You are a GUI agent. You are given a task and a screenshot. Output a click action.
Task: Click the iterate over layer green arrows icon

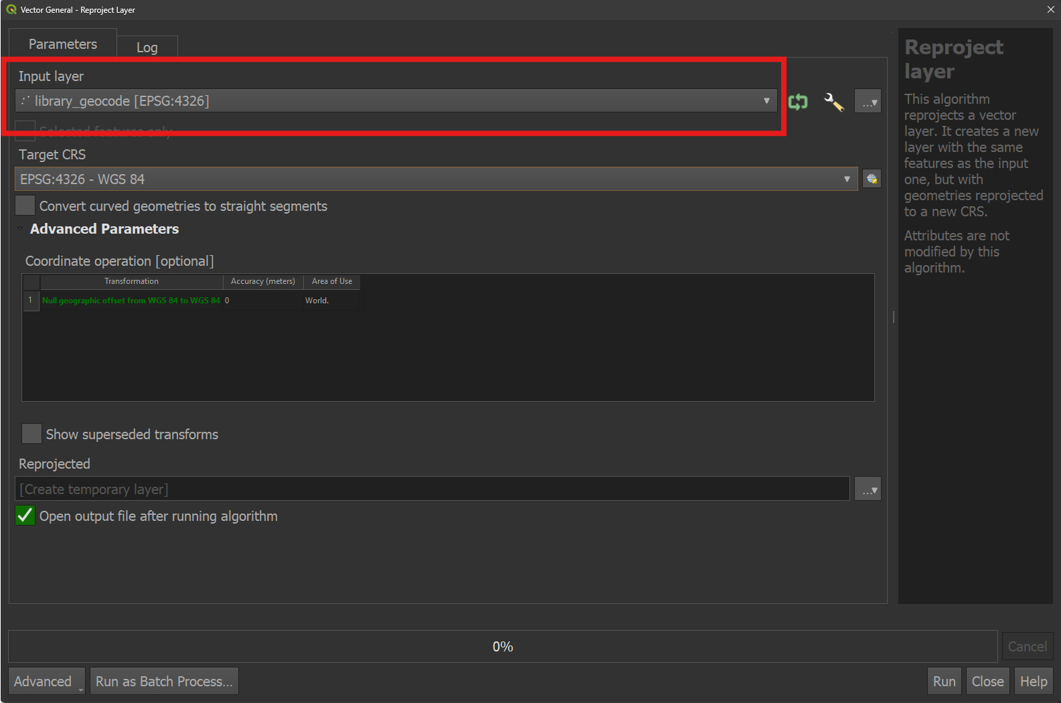(798, 102)
